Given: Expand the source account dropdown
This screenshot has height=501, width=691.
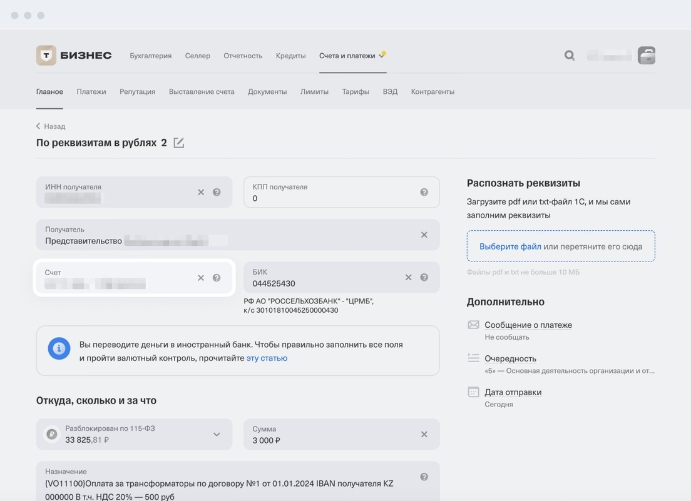Looking at the screenshot, I should [217, 434].
